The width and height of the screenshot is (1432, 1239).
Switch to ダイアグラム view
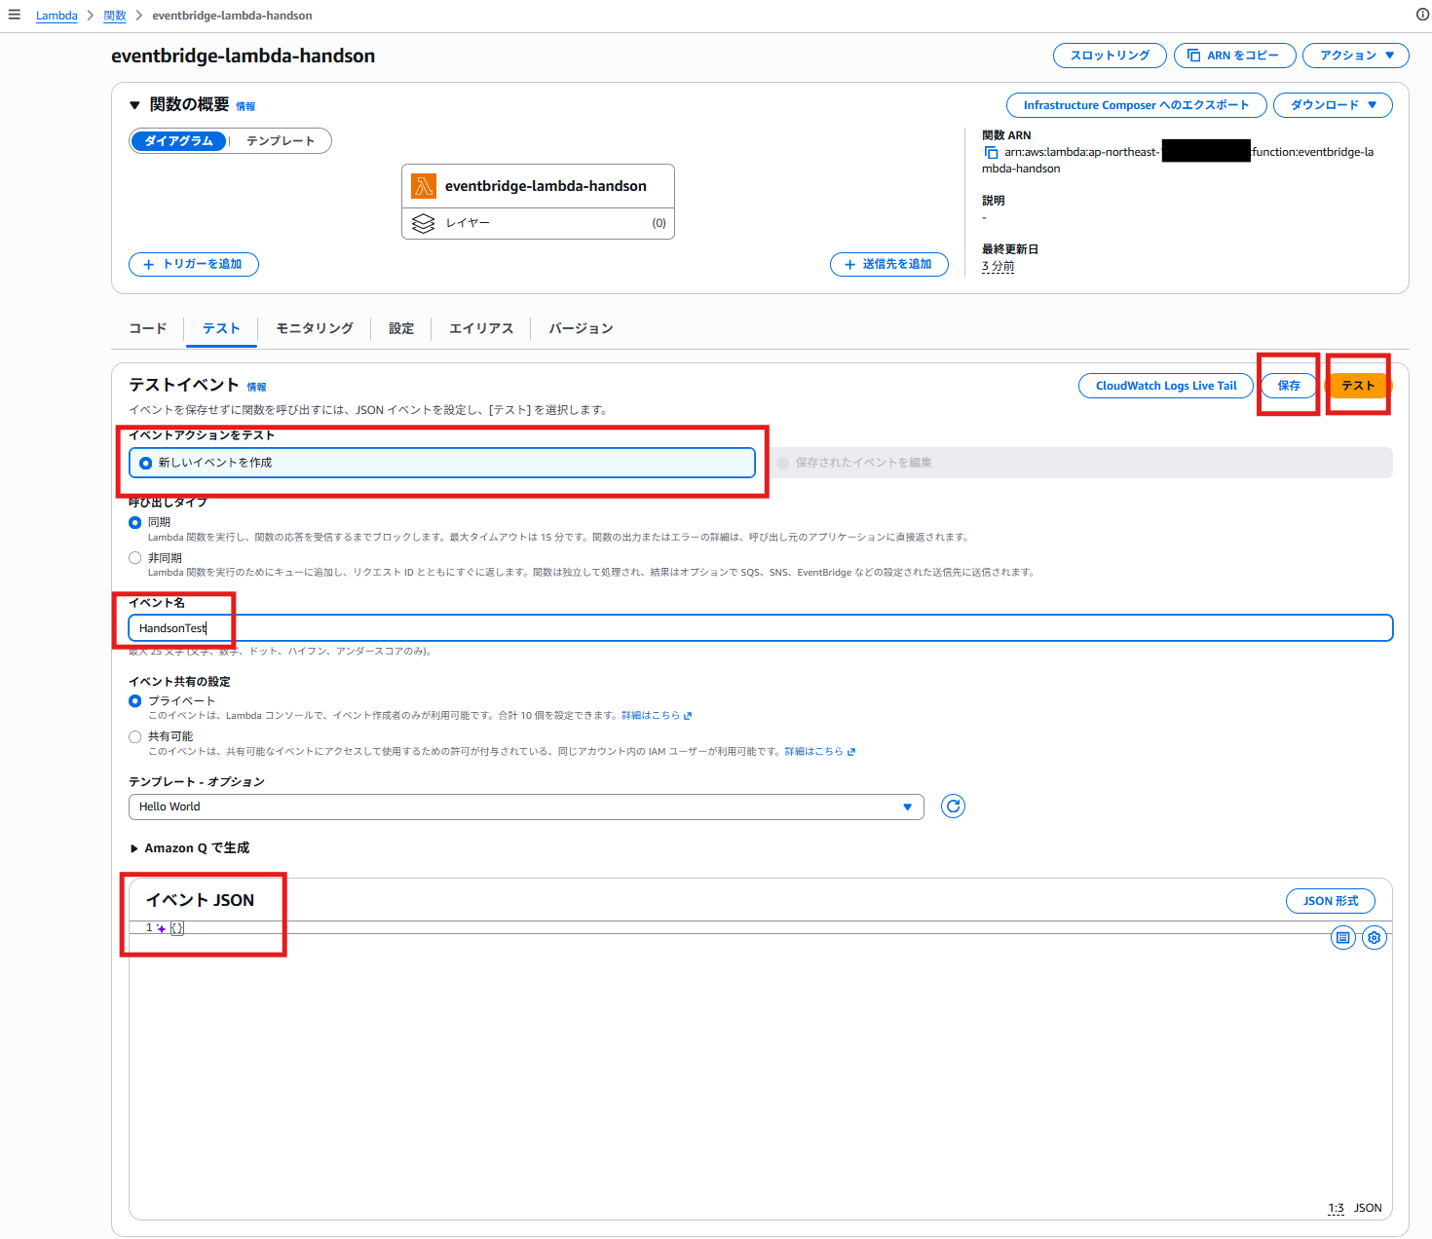(x=178, y=141)
